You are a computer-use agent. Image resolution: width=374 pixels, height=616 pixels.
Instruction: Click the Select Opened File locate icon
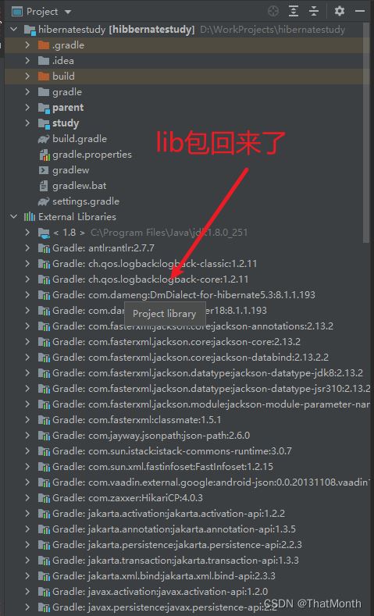coord(273,12)
